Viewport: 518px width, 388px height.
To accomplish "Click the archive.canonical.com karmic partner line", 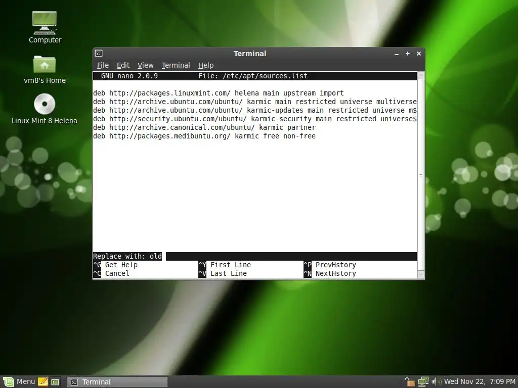I will pyautogui.click(x=204, y=127).
